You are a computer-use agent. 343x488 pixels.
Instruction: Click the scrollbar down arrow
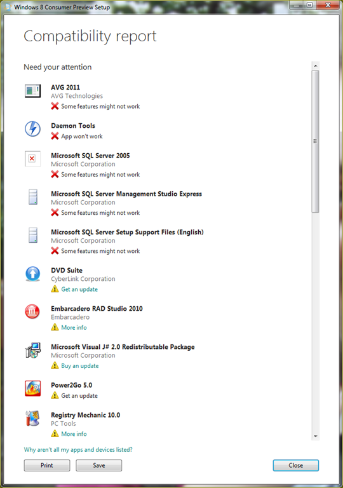315,436
